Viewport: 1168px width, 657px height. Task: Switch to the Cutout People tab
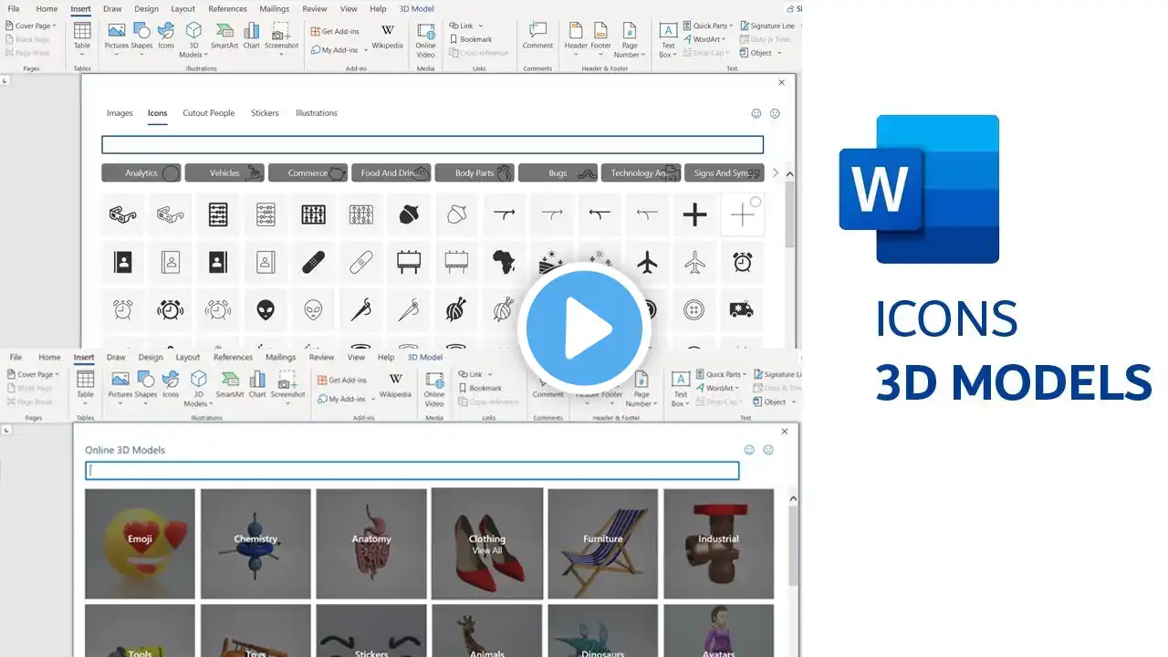tap(209, 113)
